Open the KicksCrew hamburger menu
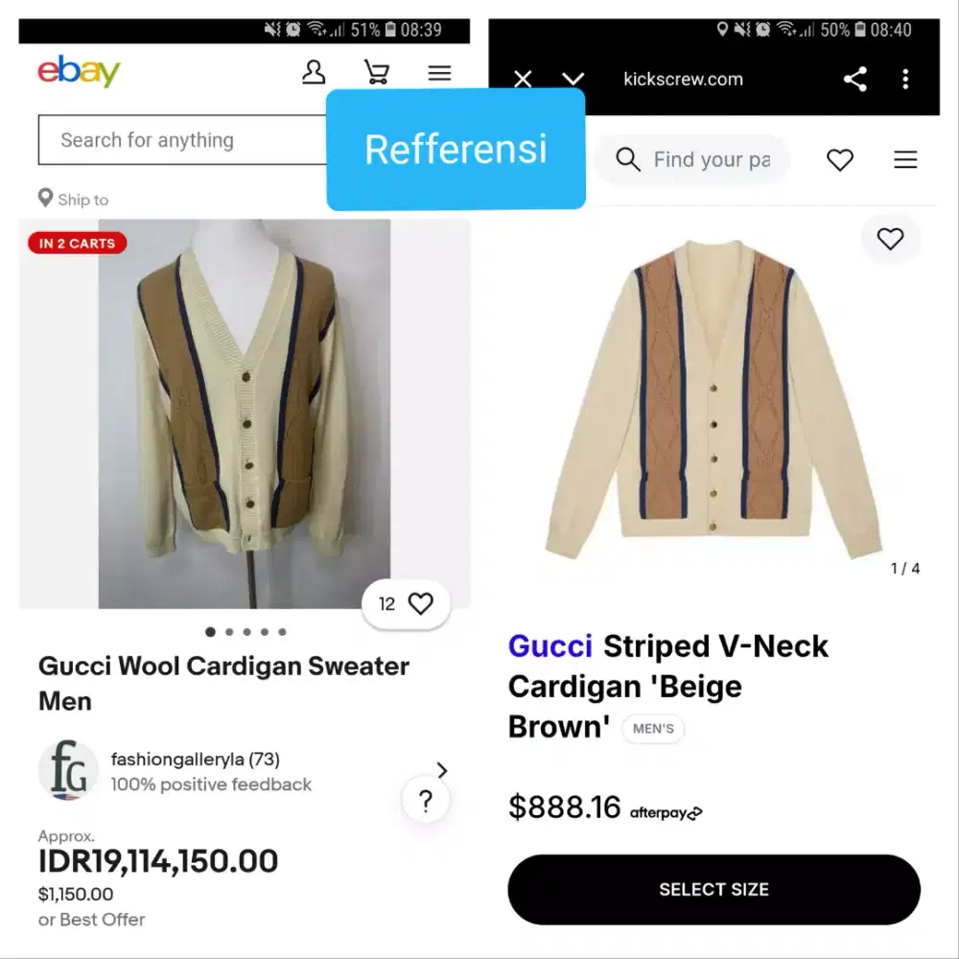The image size is (959, 959). point(905,160)
